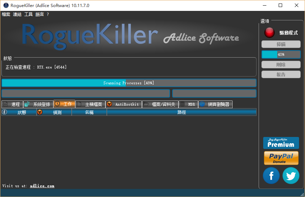Image resolution: width=305 pixels, height=197 pixels.
Task: Click the 掃瞄 scan button
Action: pyautogui.click(x=281, y=44)
